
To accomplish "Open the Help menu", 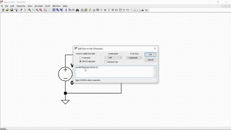I will pyautogui.click(x=65, y=6).
